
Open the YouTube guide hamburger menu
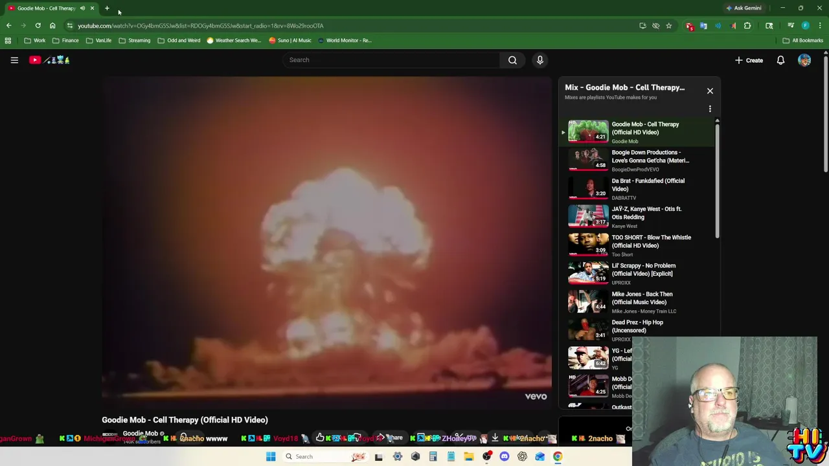[14, 60]
